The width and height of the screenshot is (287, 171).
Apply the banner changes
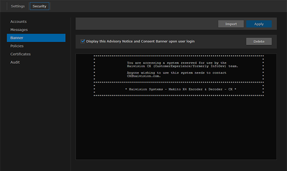point(259,24)
